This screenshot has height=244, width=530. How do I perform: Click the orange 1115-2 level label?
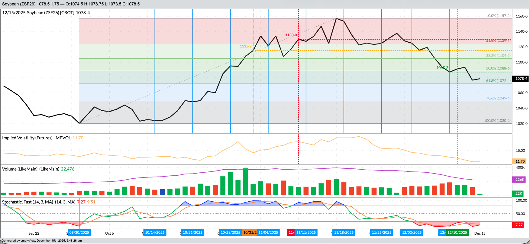(x=246, y=46)
